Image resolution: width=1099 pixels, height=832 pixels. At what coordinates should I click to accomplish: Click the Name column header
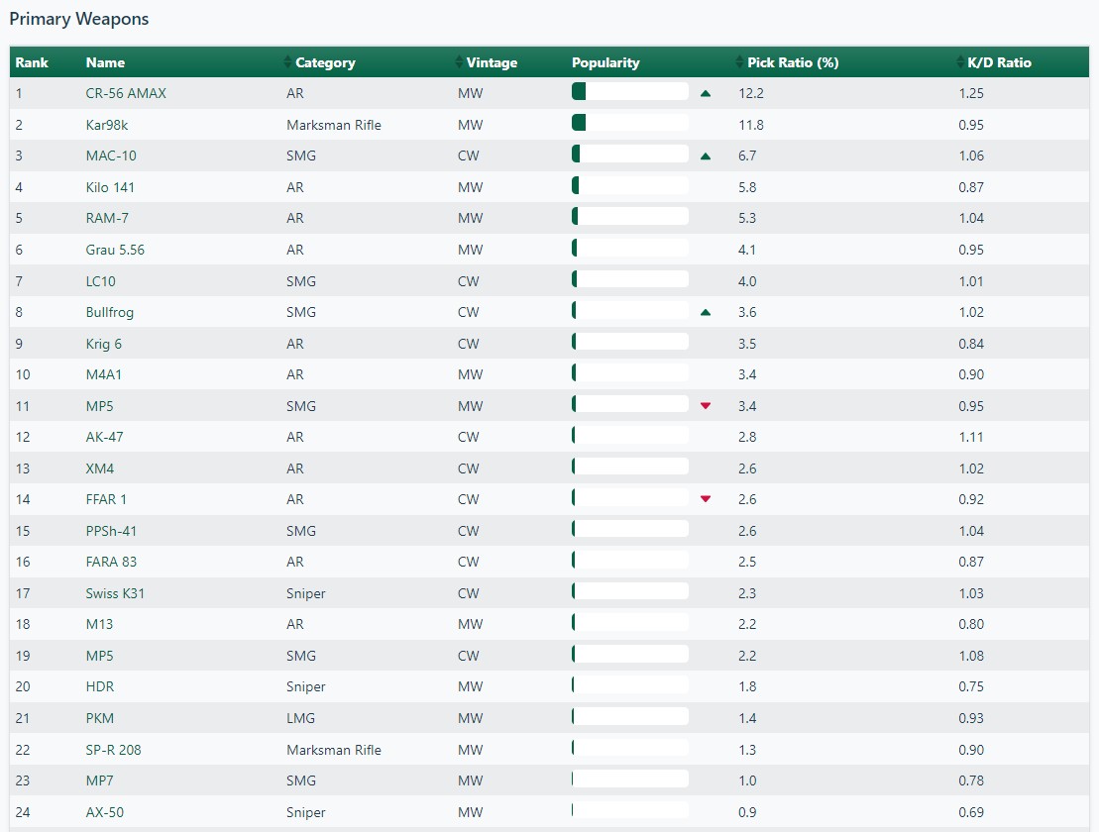click(105, 62)
